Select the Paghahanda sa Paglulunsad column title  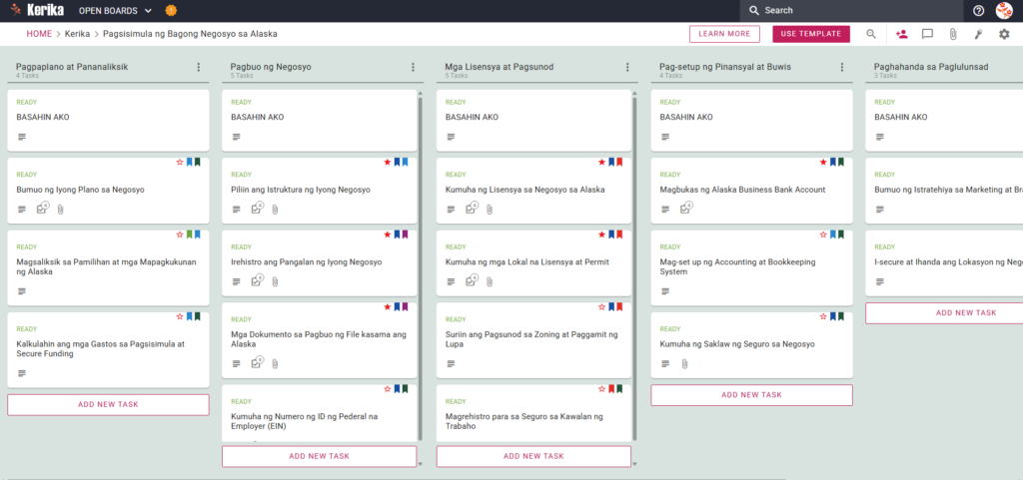(931, 67)
